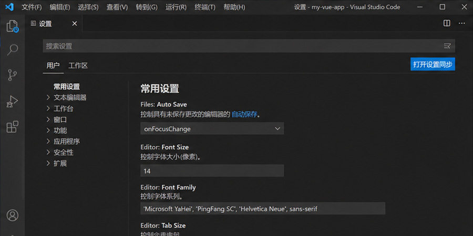
Task: Open the 转到(G) menu
Action: click(x=146, y=7)
